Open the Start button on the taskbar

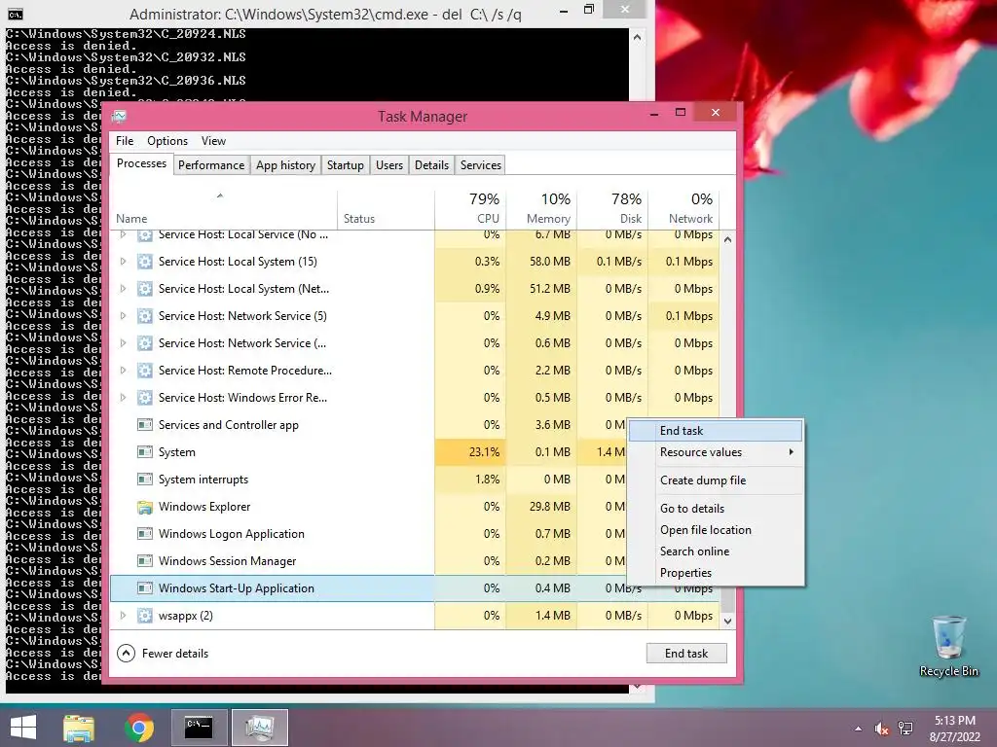23,728
